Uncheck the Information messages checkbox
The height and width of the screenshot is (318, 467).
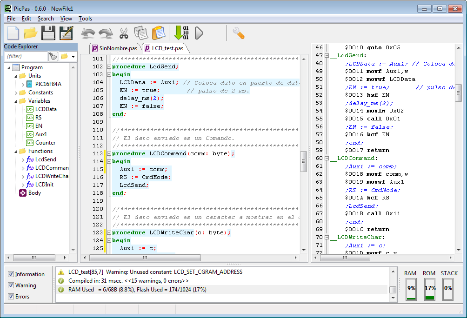click(11, 274)
